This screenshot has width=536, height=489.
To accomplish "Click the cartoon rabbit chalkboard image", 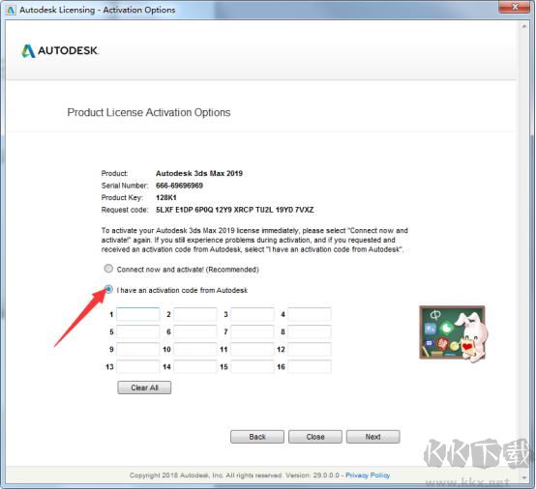I will pyautogui.click(x=454, y=333).
